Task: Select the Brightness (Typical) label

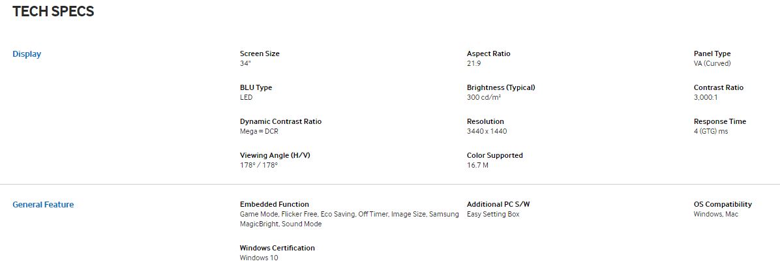Action: [x=501, y=87]
